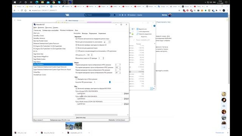Select WonderSwan (Color) platform
Screen dimensions: 242x136
[x=53, y=75]
